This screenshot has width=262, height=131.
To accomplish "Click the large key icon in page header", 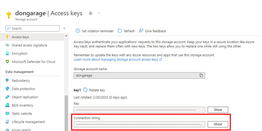I will point(9,15).
